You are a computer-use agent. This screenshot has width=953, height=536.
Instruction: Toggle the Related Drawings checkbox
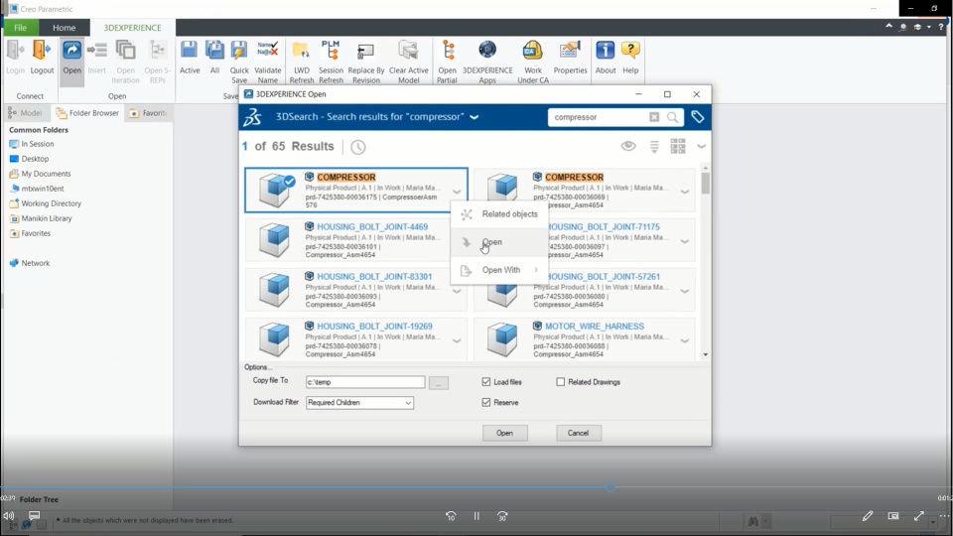click(x=560, y=381)
